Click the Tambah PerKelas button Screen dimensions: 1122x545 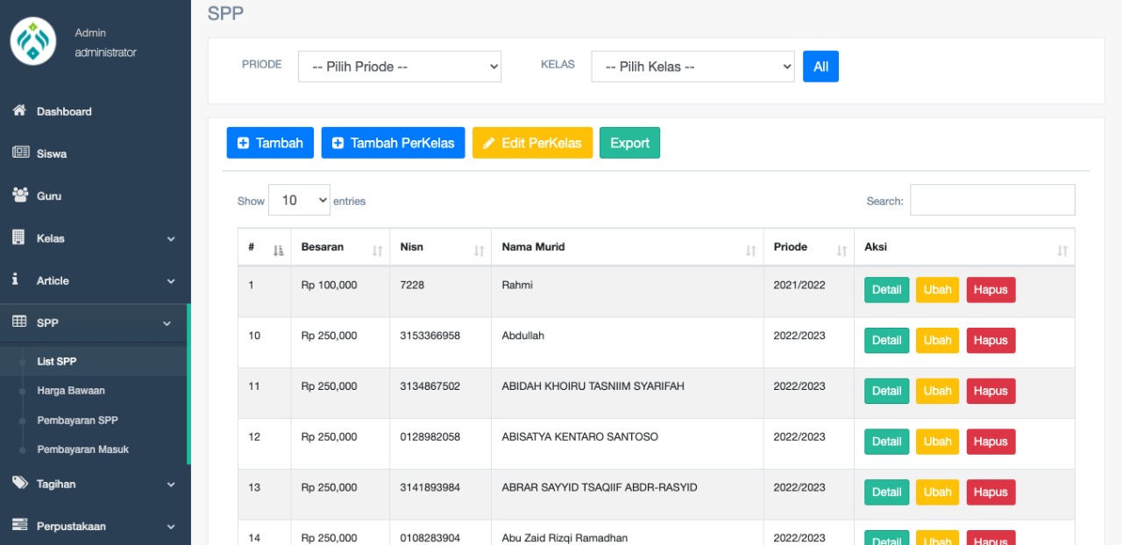(393, 143)
